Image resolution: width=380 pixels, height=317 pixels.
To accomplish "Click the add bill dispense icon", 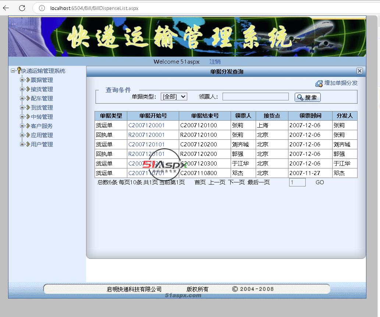I will pyautogui.click(x=319, y=83).
